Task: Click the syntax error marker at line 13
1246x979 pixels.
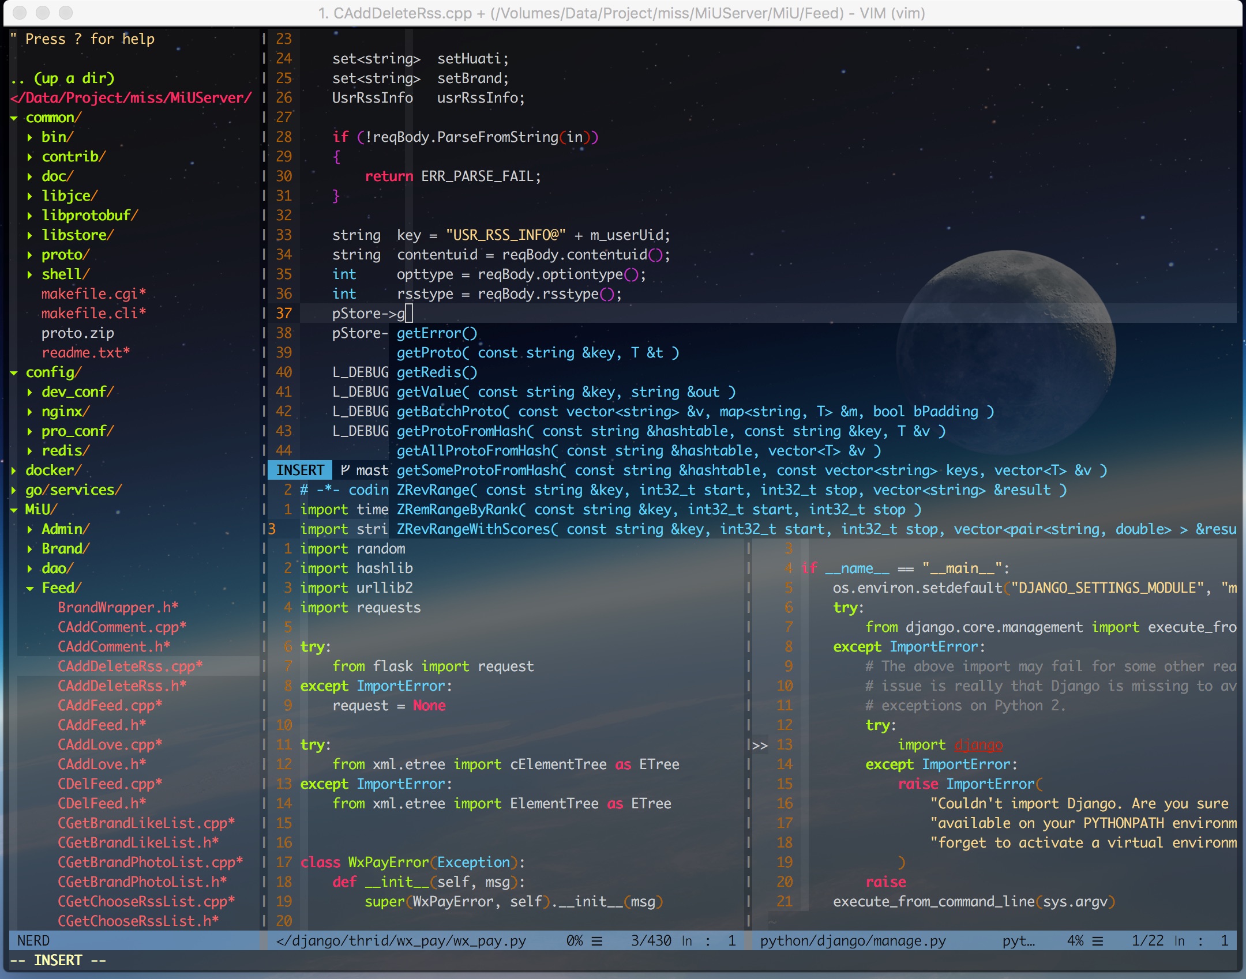Action: (x=760, y=745)
